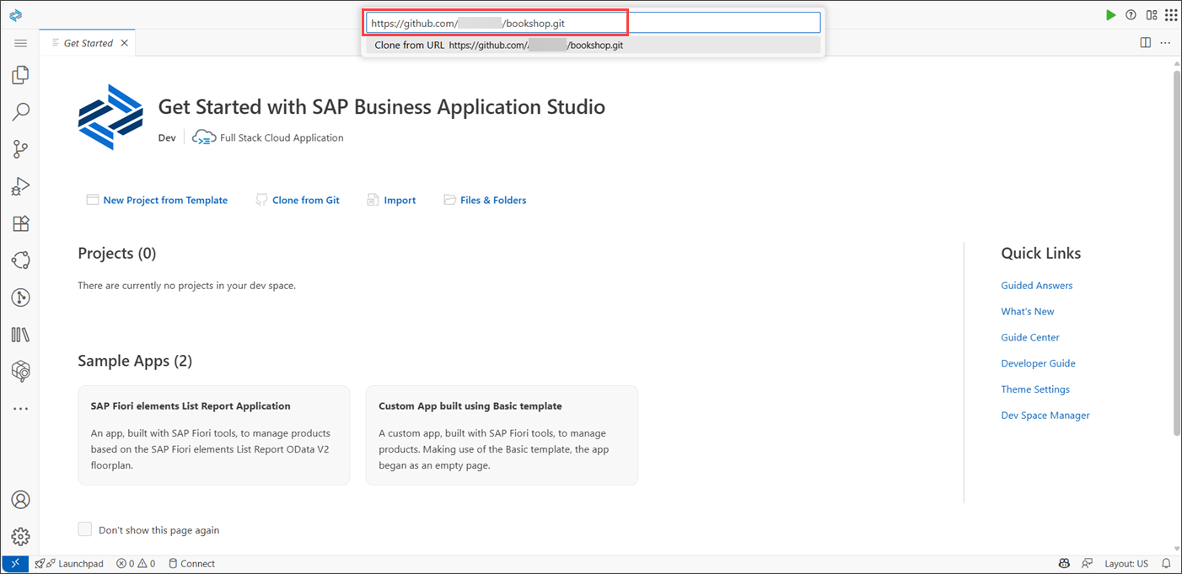Click the Sample Apps (2) heading
This screenshot has height=574, width=1182.
click(135, 361)
